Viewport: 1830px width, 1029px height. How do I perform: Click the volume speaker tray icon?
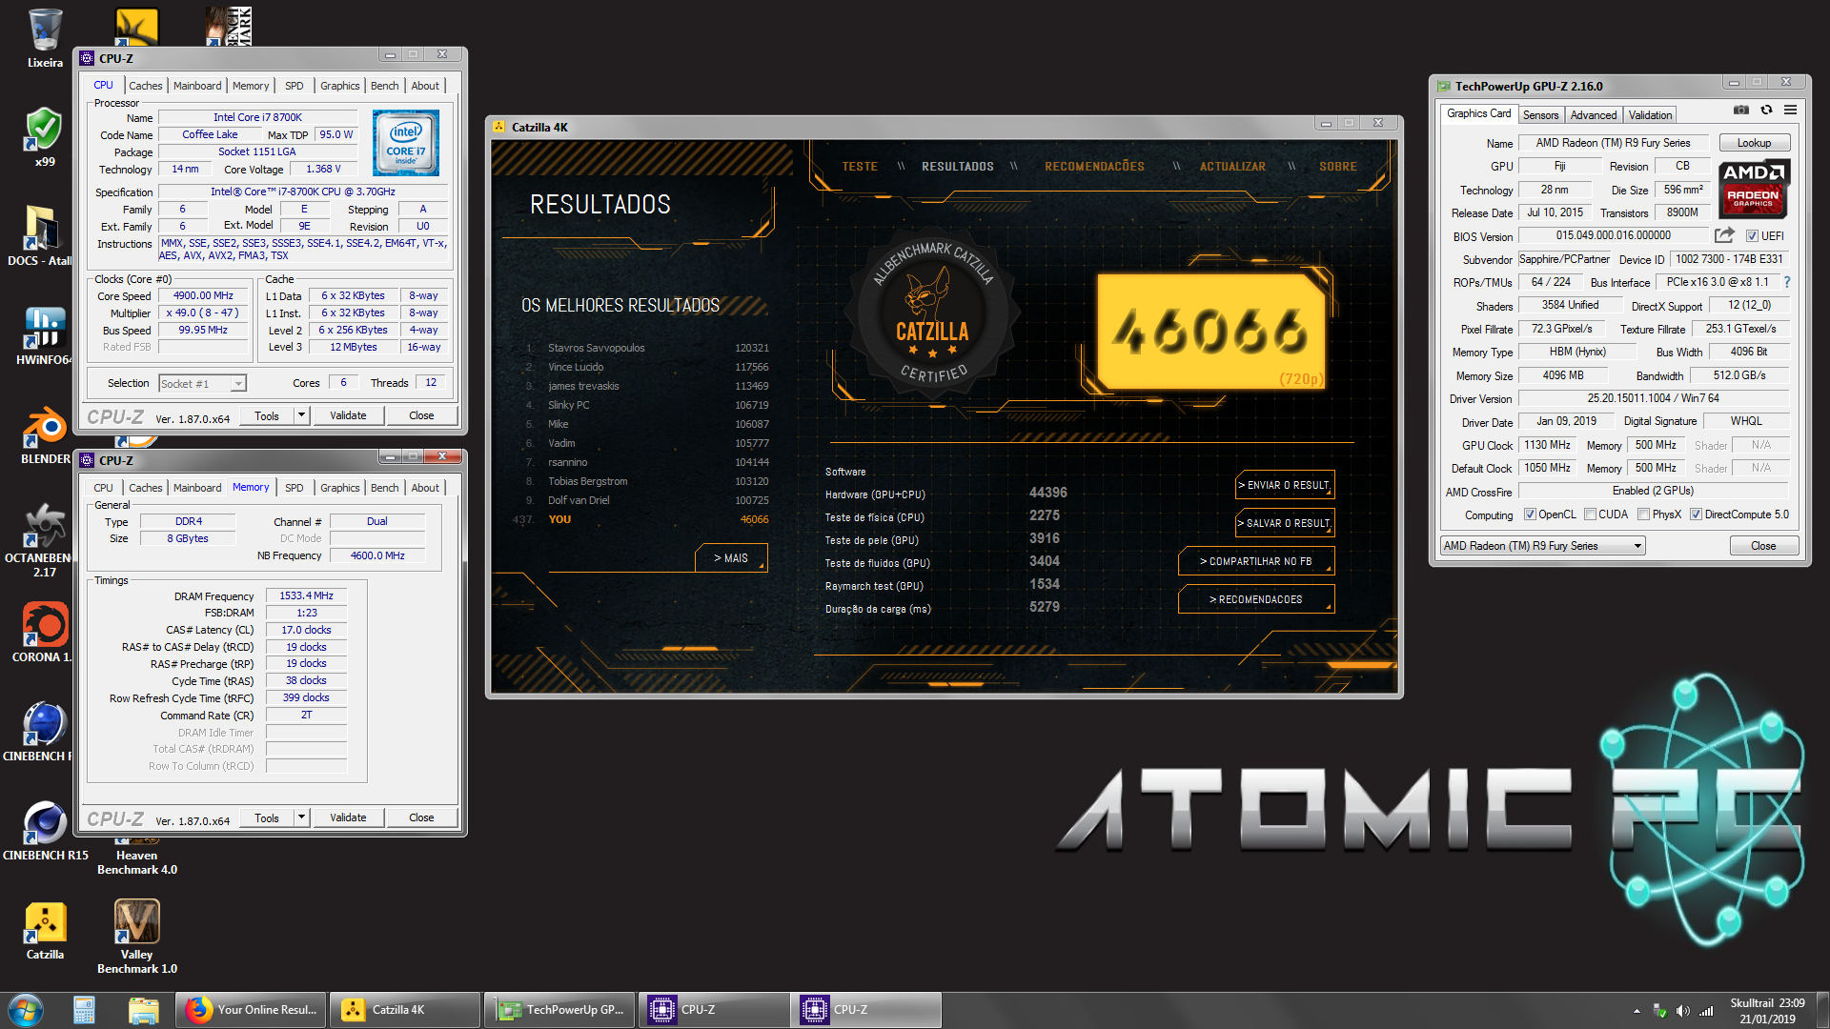(1682, 1011)
